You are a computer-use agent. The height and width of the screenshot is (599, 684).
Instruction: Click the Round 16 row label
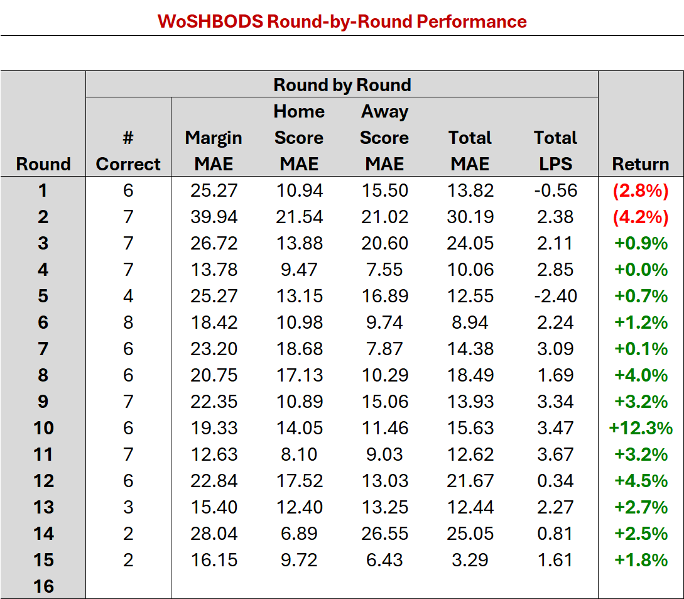43,586
